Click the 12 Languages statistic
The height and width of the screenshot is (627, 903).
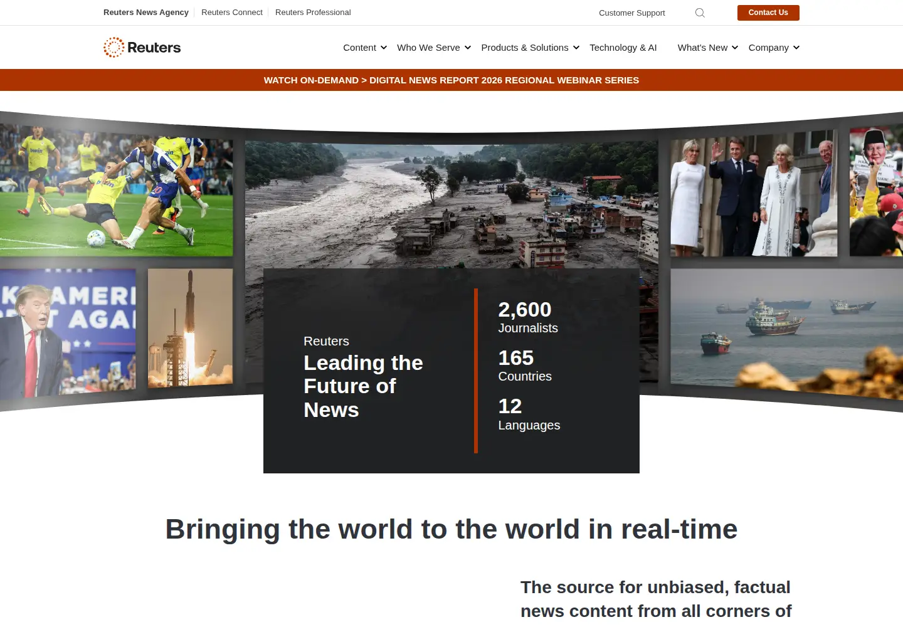pyautogui.click(x=529, y=414)
